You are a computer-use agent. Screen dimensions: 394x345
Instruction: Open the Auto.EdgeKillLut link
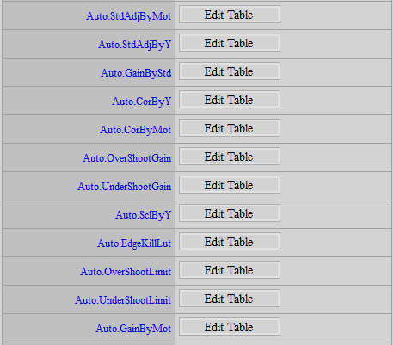point(134,243)
